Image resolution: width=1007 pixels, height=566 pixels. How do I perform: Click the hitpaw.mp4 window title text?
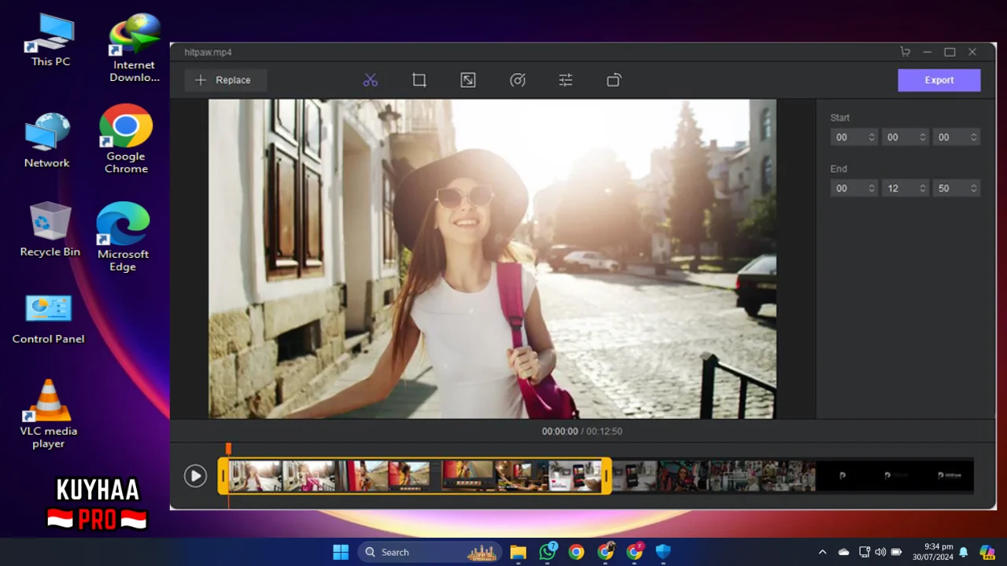tap(208, 52)
